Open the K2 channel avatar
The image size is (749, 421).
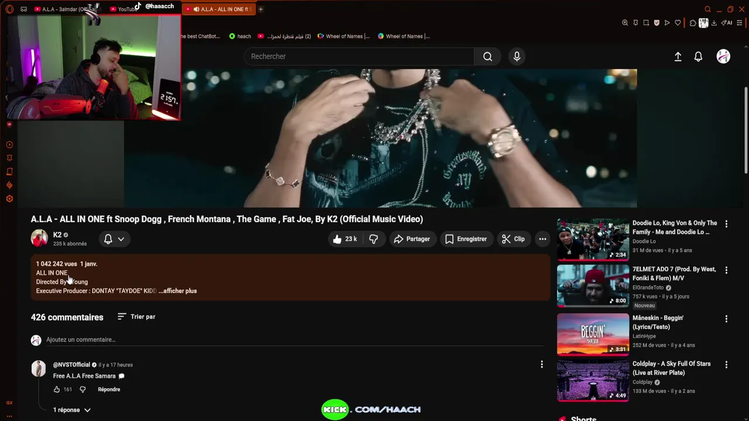click(x=39, y=238)
